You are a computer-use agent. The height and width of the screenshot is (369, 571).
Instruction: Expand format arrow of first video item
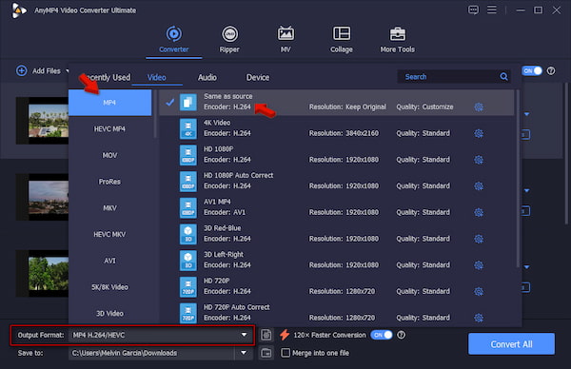pyautogui.click(x=526, y=114)
